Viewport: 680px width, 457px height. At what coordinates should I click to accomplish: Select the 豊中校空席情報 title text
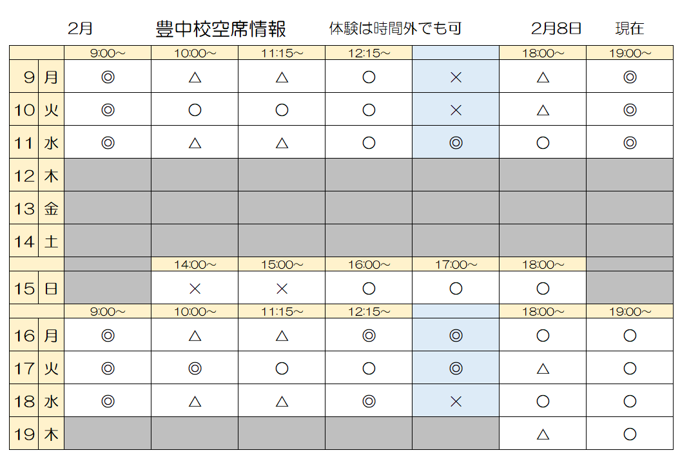[x=221, y=29]
